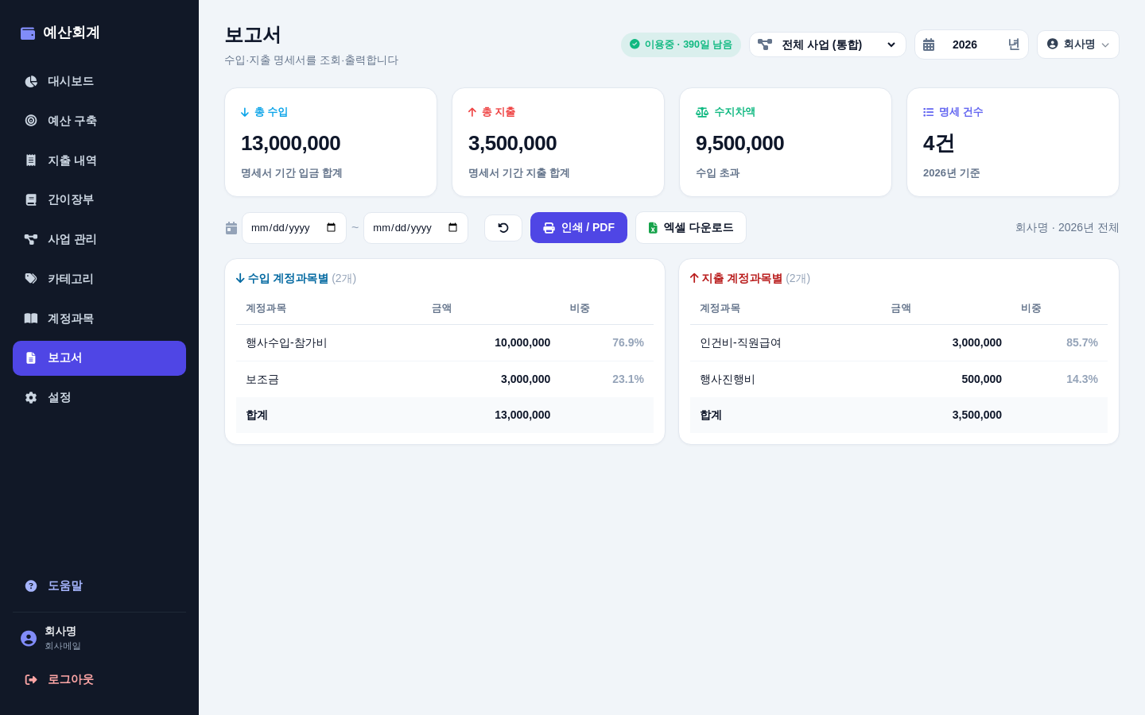Click the 예산회계 wallet logo icon
This screenshot has width=1145, height=715.
28,33
